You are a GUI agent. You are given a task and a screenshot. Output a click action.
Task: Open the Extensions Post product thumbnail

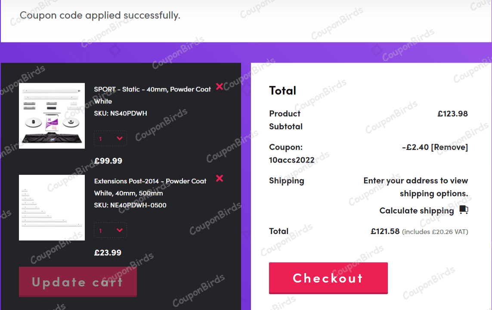(x=52, y=208)
